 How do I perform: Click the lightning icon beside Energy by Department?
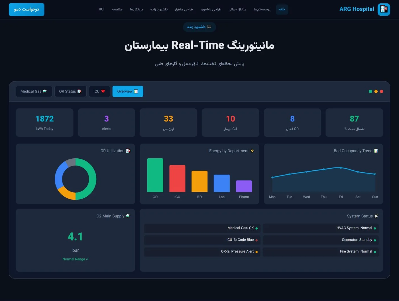click(252, 151)
